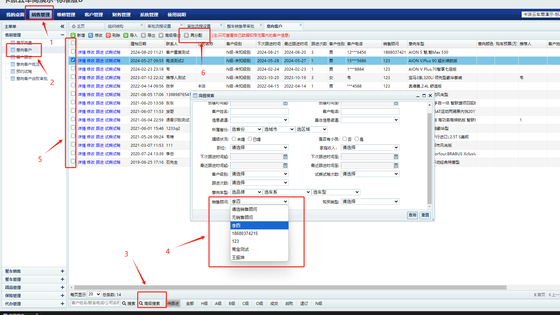Click the 删除 (delete) toolbar icon

[108, 35]
